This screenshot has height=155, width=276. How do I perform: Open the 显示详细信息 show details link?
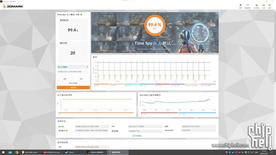pyautogui.click(x=137, y=136)
